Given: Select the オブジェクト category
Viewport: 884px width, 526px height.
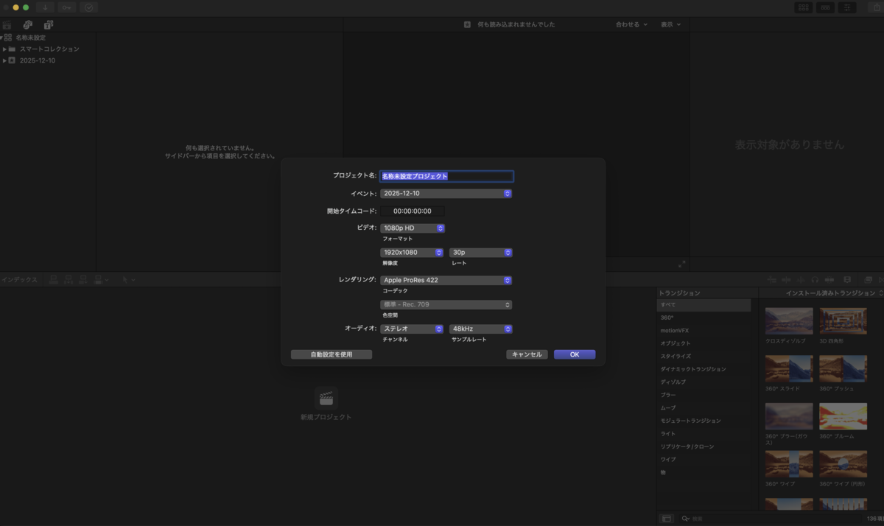Looking at the screenshot, I should [704, 343].
